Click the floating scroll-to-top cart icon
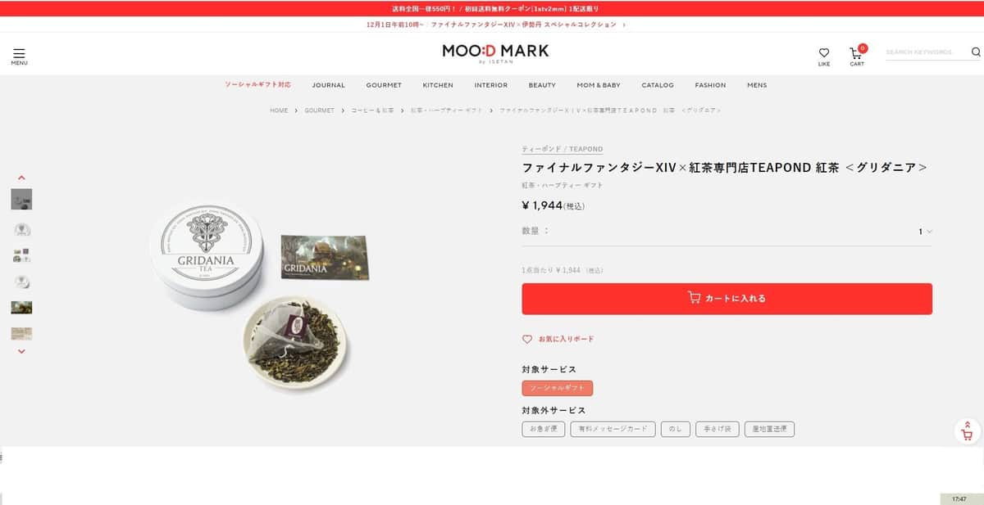Image resolution: width=984 pixels, height=505 pixels. click(x=968, y=431)
